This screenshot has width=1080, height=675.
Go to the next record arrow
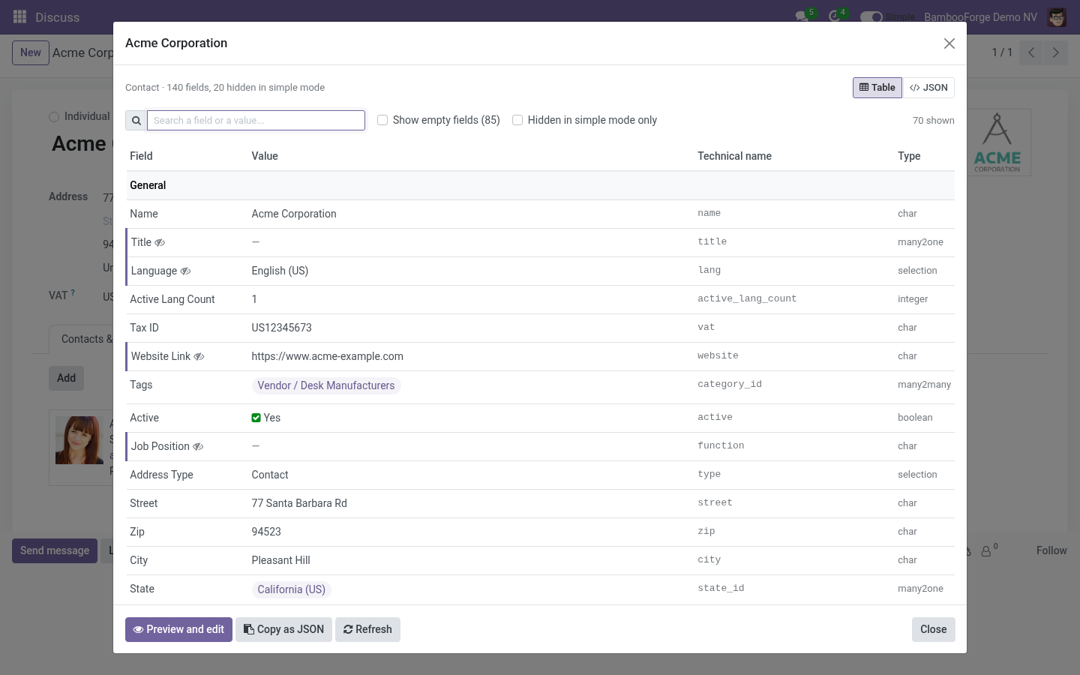coord(1055,52)
